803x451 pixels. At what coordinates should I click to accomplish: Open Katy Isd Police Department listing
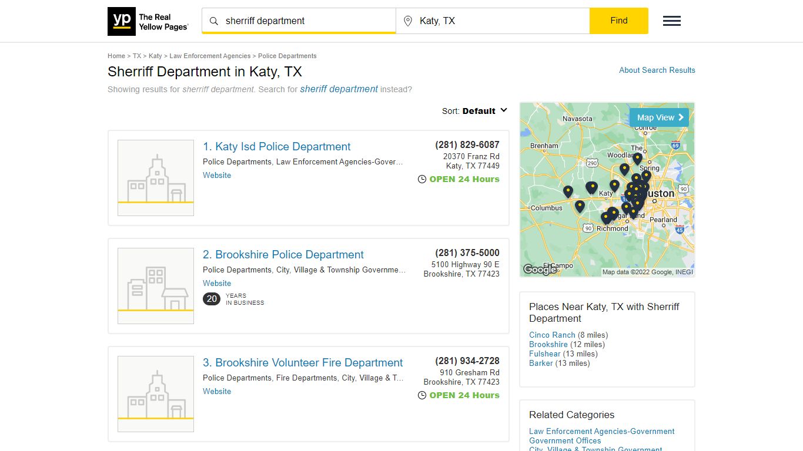tap(277, 147)
